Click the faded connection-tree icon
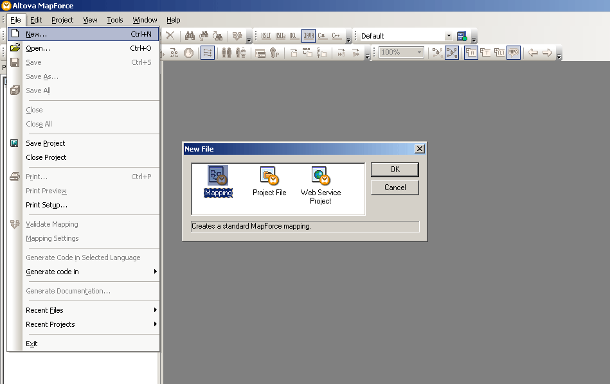Viewport: 610px width, 384px height. click(437, 53)
